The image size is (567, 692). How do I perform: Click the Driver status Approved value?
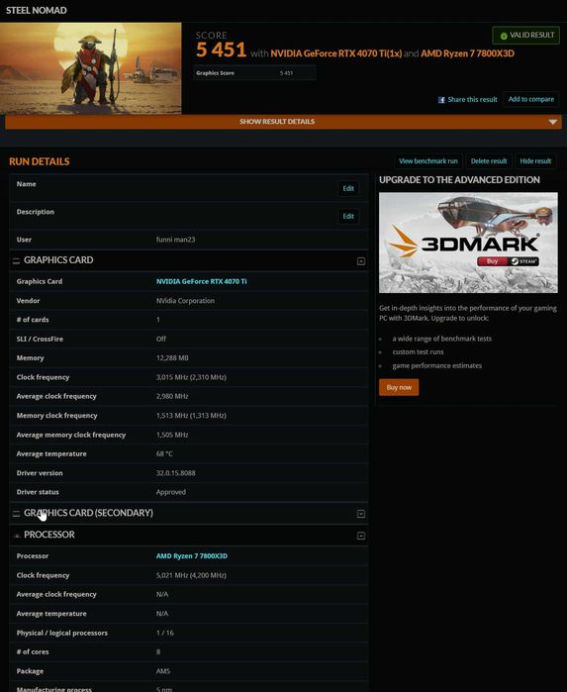click(171, 492)
